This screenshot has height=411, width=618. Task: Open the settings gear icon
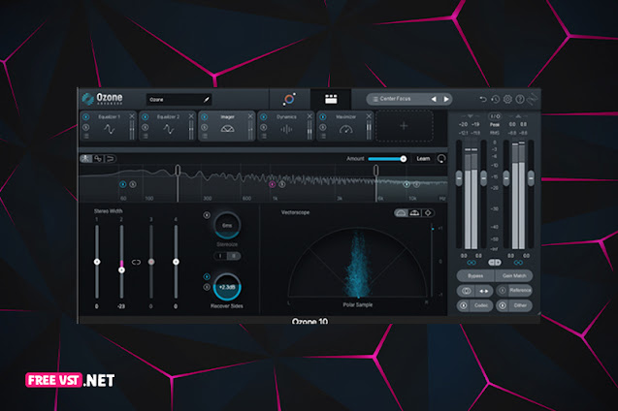coord(507,99)
